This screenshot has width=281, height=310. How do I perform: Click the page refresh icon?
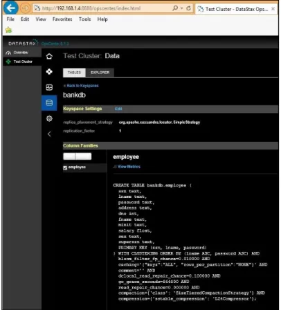coord(189,8)
